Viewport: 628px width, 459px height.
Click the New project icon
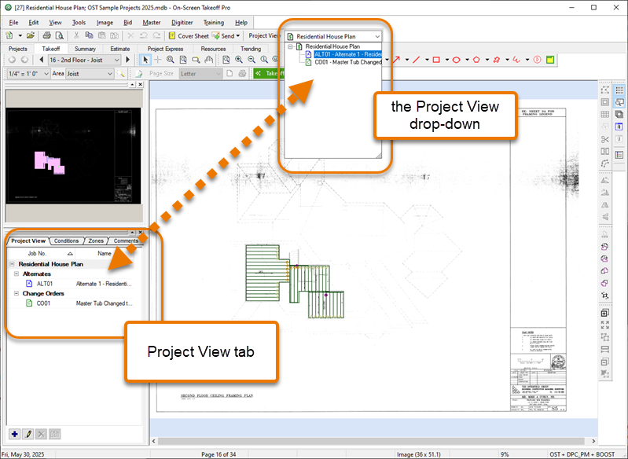[9, 35]
